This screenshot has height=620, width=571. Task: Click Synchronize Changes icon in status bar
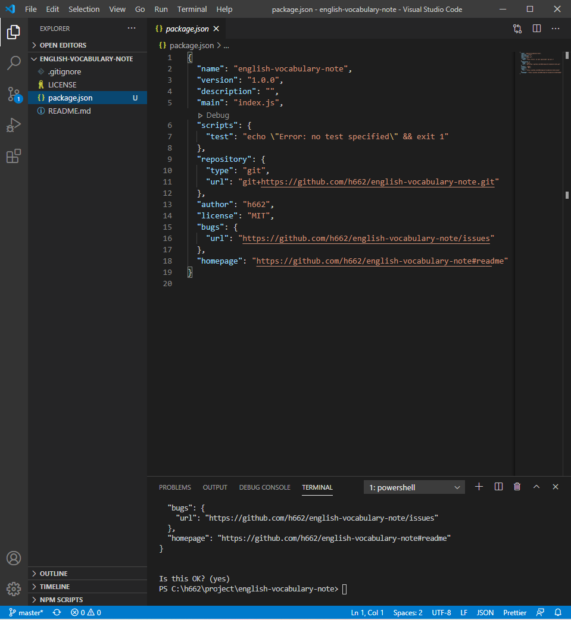coord(57,612)
